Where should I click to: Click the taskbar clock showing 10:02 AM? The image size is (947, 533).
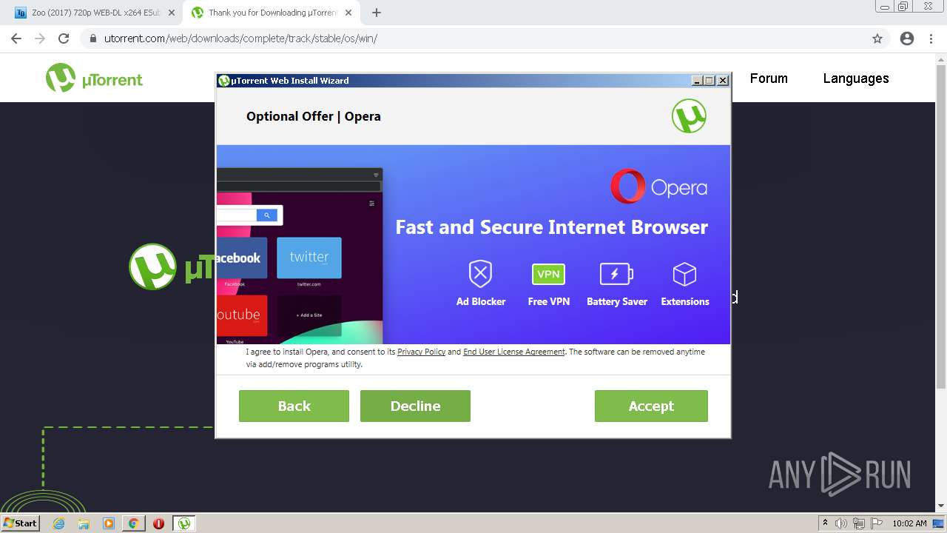point(909,523)
